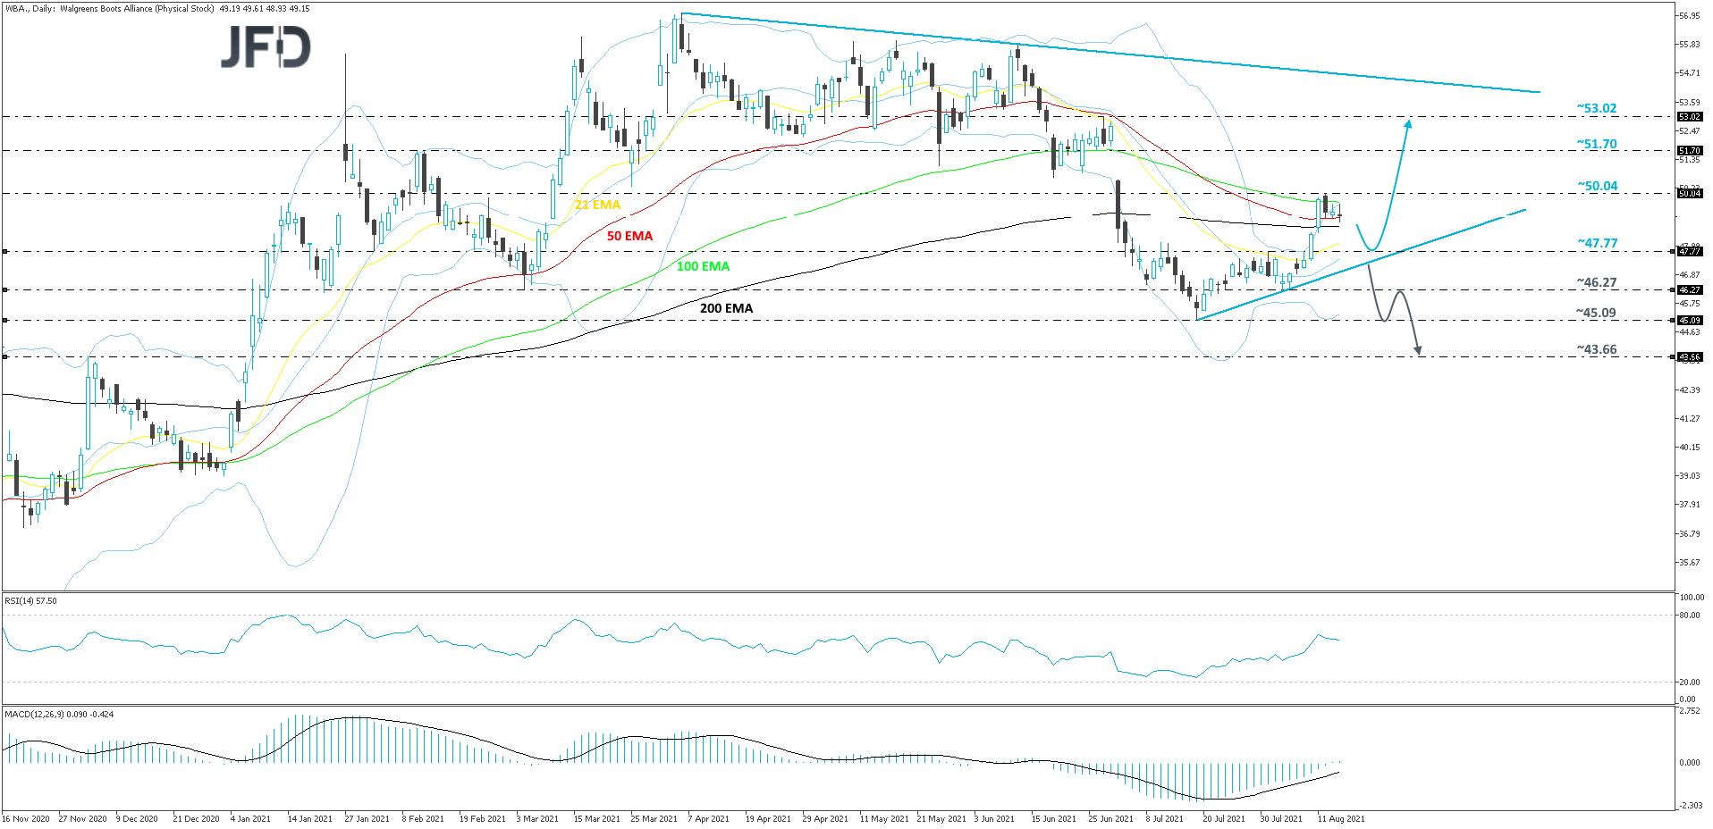The width and height of the screenshot is (1713, 829).
Task: Click the black 53.02 tag on price axis
Action: point(1690,117)
